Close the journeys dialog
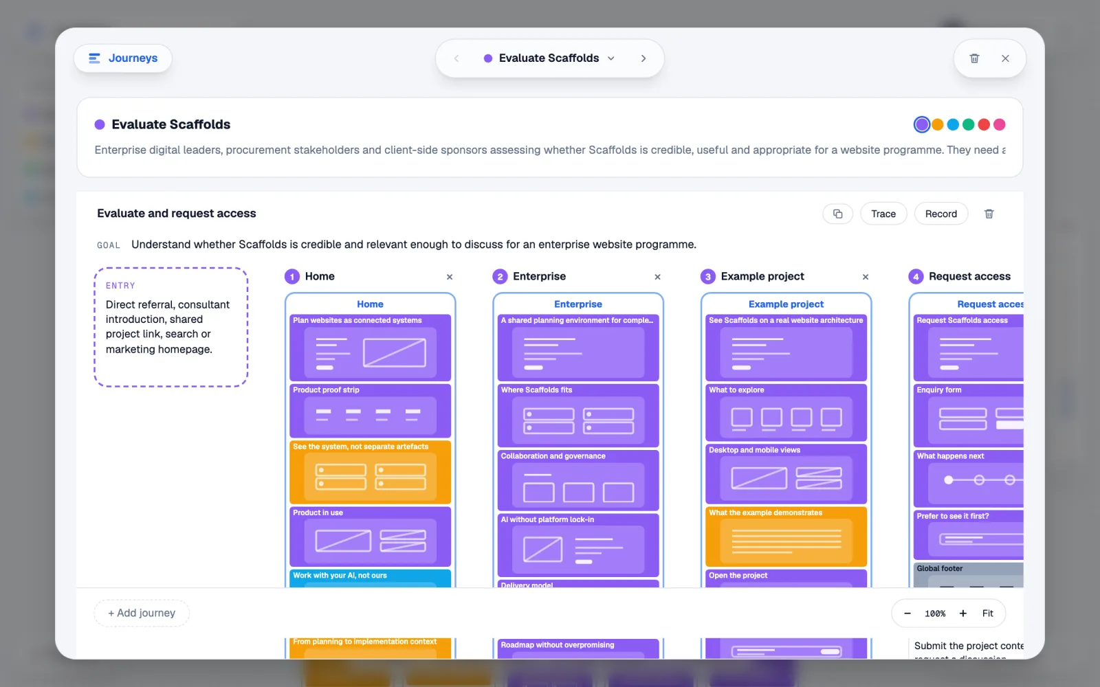 point(1005,58)
